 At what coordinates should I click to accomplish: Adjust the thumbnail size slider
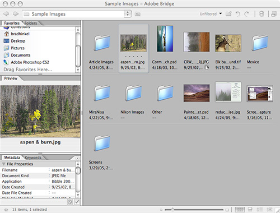click(172, 210)
